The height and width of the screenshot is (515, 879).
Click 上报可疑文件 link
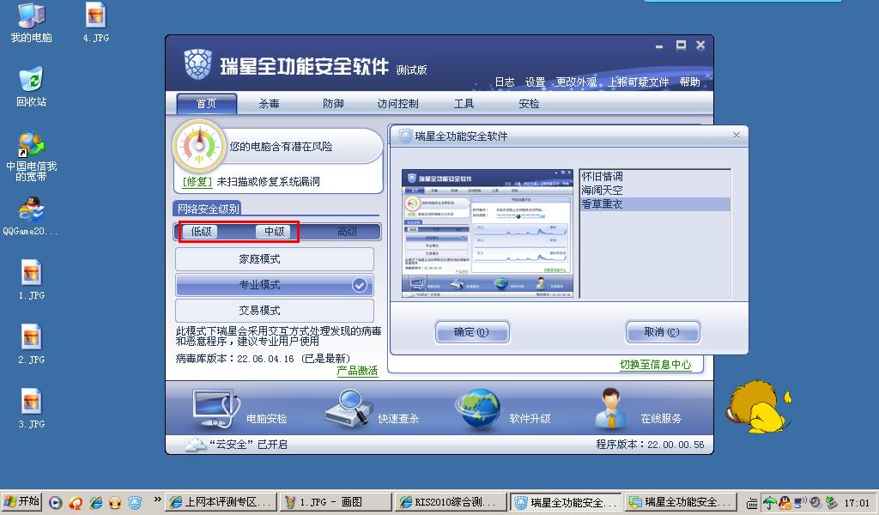tap(639, 82)
